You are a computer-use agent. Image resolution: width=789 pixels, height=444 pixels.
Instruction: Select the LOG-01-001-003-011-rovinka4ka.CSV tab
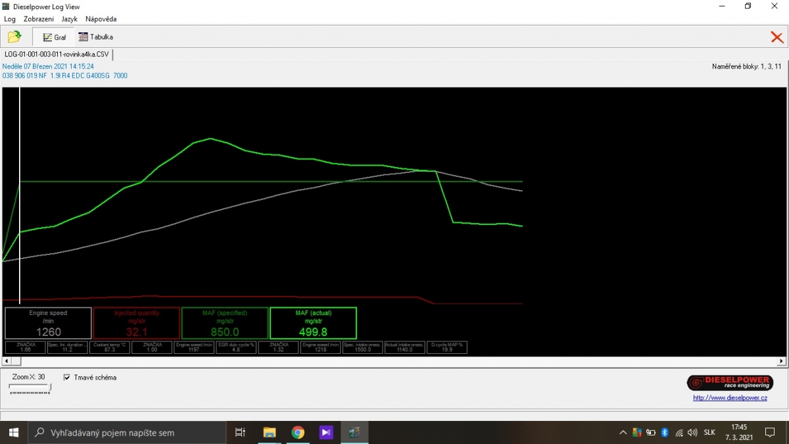tap(57, 54)
